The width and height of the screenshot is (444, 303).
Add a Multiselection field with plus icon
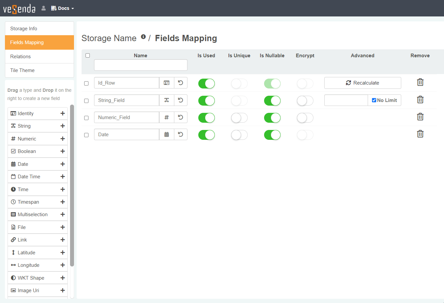click(x=62, y=215)
